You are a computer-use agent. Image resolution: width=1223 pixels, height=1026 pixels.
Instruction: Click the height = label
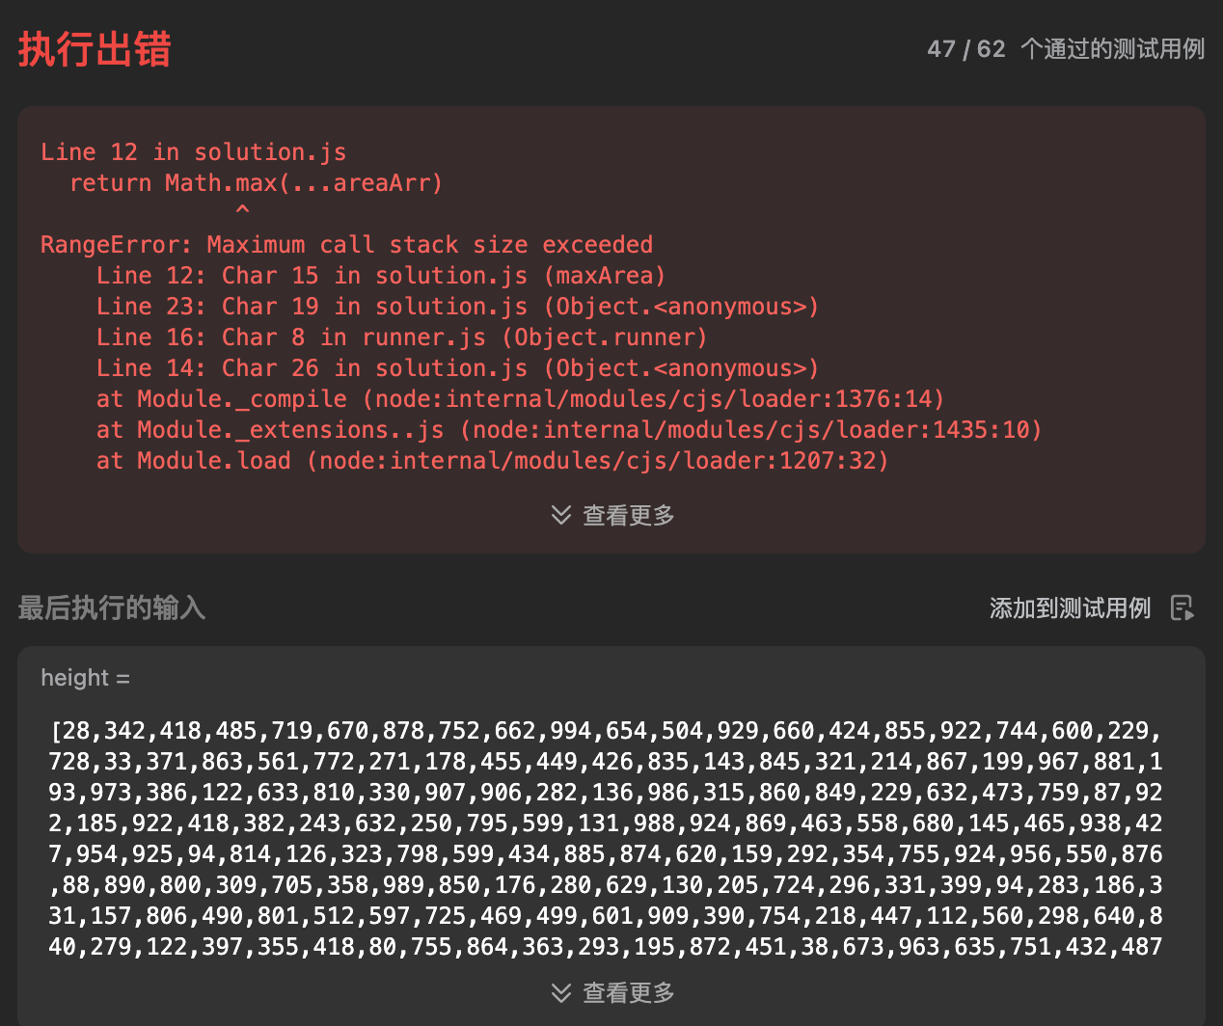85,678
